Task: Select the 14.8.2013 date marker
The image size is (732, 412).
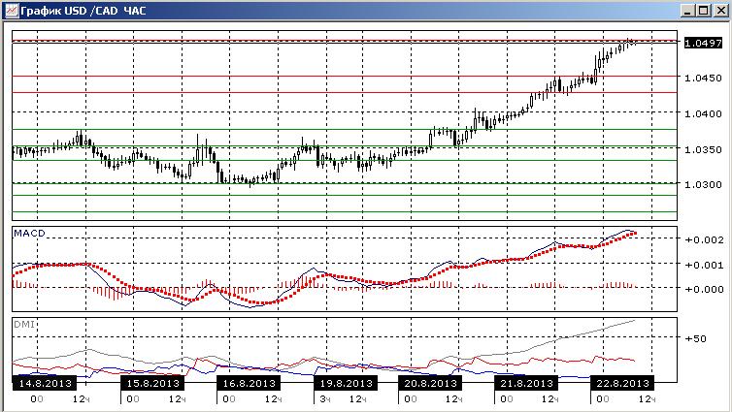Action: point(46,383)
